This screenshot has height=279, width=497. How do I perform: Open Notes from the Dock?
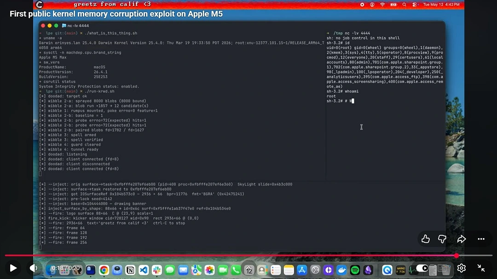pyautogui.click(x=289, y=270)
